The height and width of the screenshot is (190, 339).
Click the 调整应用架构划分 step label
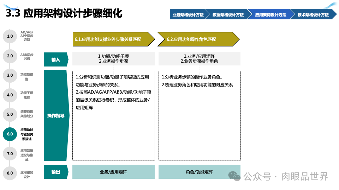(x=27, y=114)
